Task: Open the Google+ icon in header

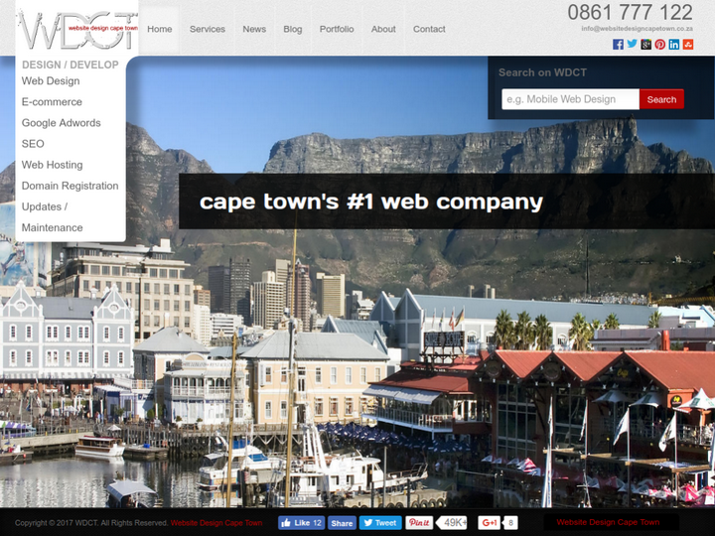Action: coord(645,45)
